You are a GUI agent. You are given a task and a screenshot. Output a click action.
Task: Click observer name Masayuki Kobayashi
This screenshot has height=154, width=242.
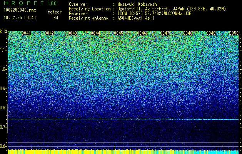coord(138,4)
